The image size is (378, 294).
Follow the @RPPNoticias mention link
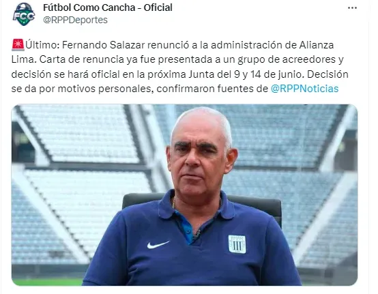point(304,89)
